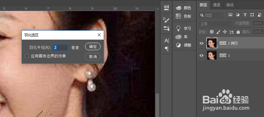
Task: Select 图层 1 layer thumbnail
Action: coord(212,55)
